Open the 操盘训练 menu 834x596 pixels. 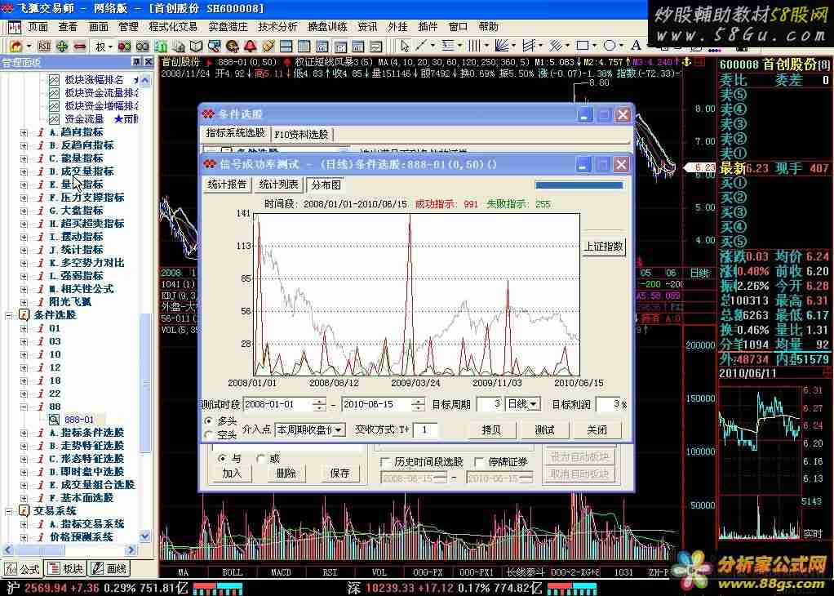328,27
